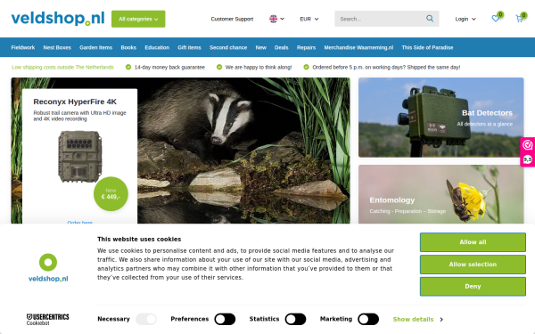Open the New products menu item
Image resolution: width=535 pixels, height=334 pixels.
(260, 47)
